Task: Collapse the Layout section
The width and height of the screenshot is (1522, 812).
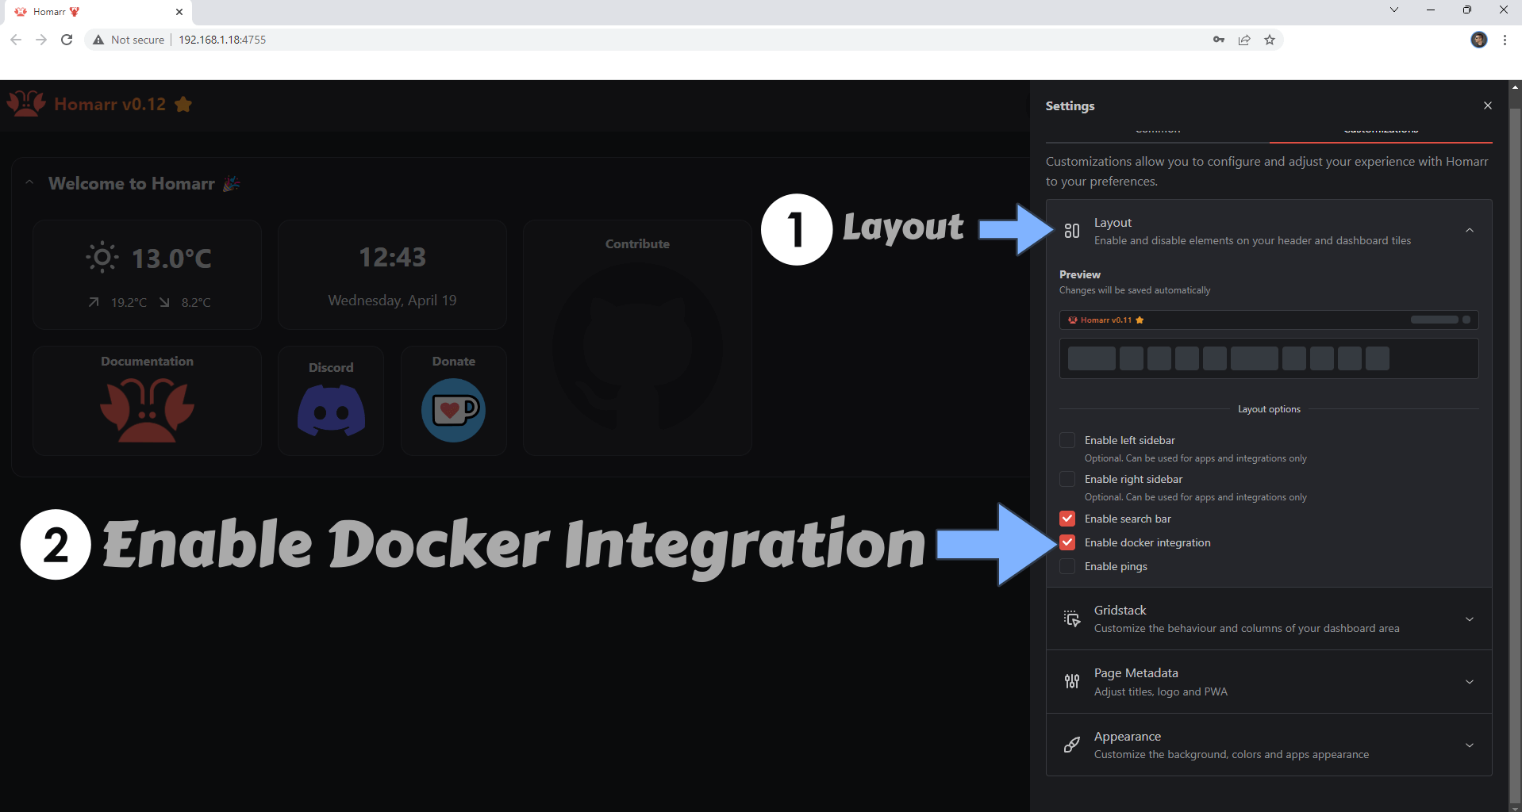Action: [x=1469, y=231]
